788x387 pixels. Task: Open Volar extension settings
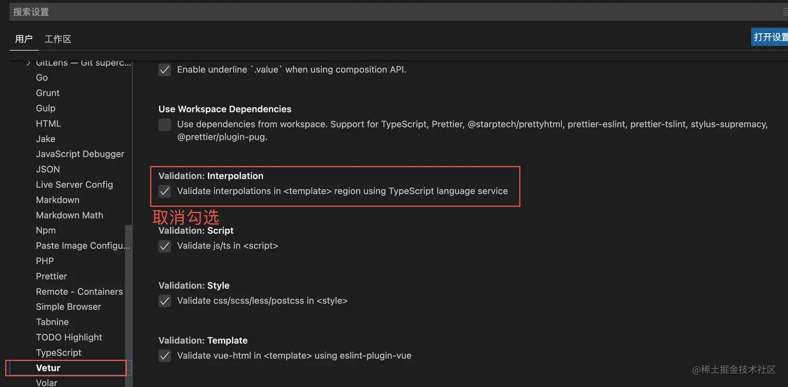(x=47, y=383)
